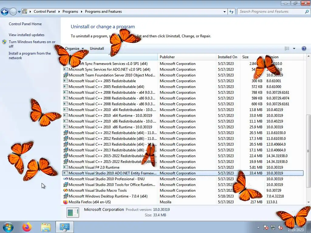Select Microsoft Visual C++ 2005 Redistributable row
311x233 pixels.
pos(183,81)
